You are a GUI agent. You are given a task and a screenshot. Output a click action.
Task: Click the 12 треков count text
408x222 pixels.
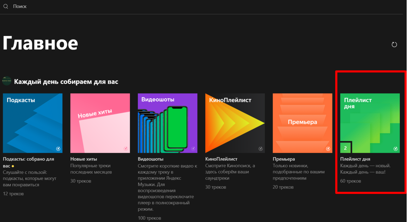coord(13,194)
